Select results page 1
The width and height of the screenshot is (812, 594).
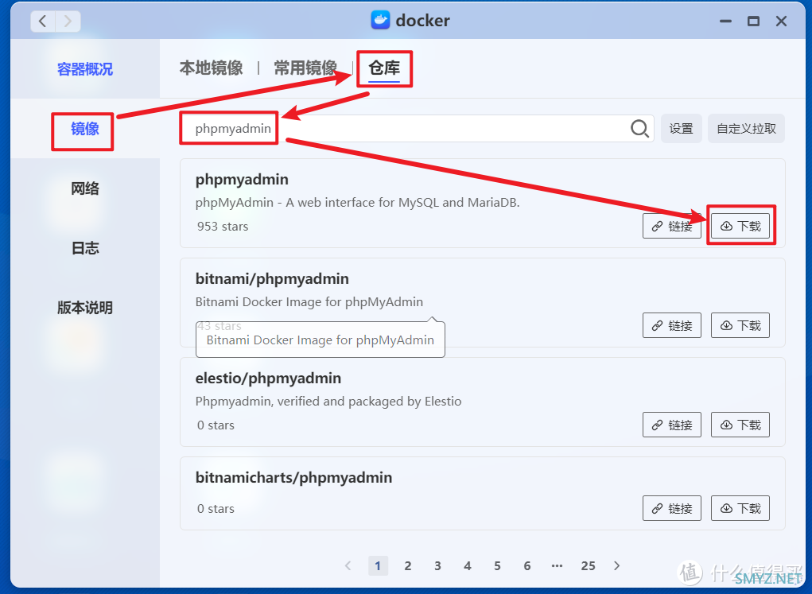coord(378,565)
